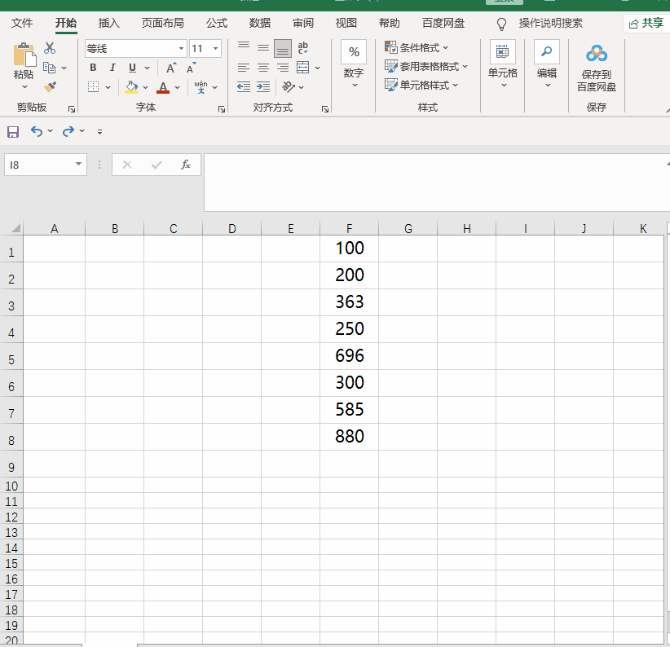Select the Format Painter brush
Image resolution: width=670 pixels, height=647 pixels.
tap(50, 86)
